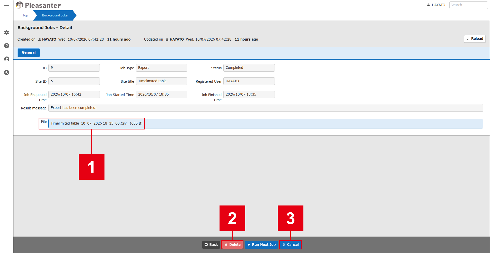Click the Registered User field HAYATO
Image resolution: width=490 pixels, height=253 pixels.
(249, 81)
